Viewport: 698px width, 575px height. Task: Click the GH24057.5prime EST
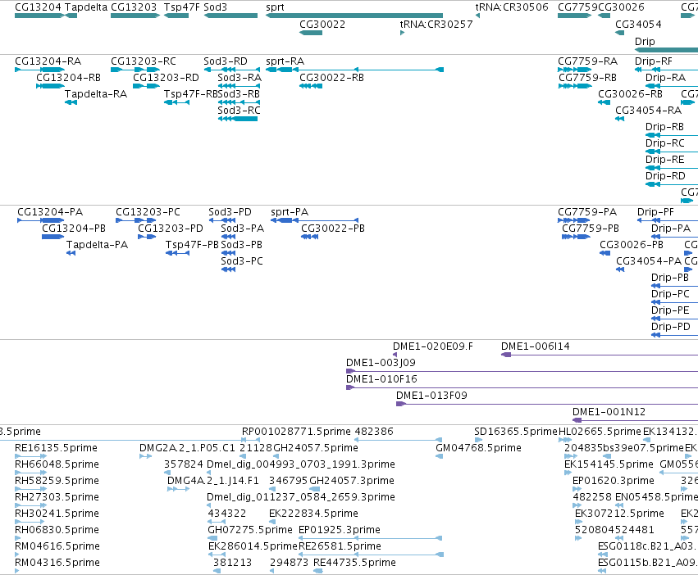[x=276, y=456]
